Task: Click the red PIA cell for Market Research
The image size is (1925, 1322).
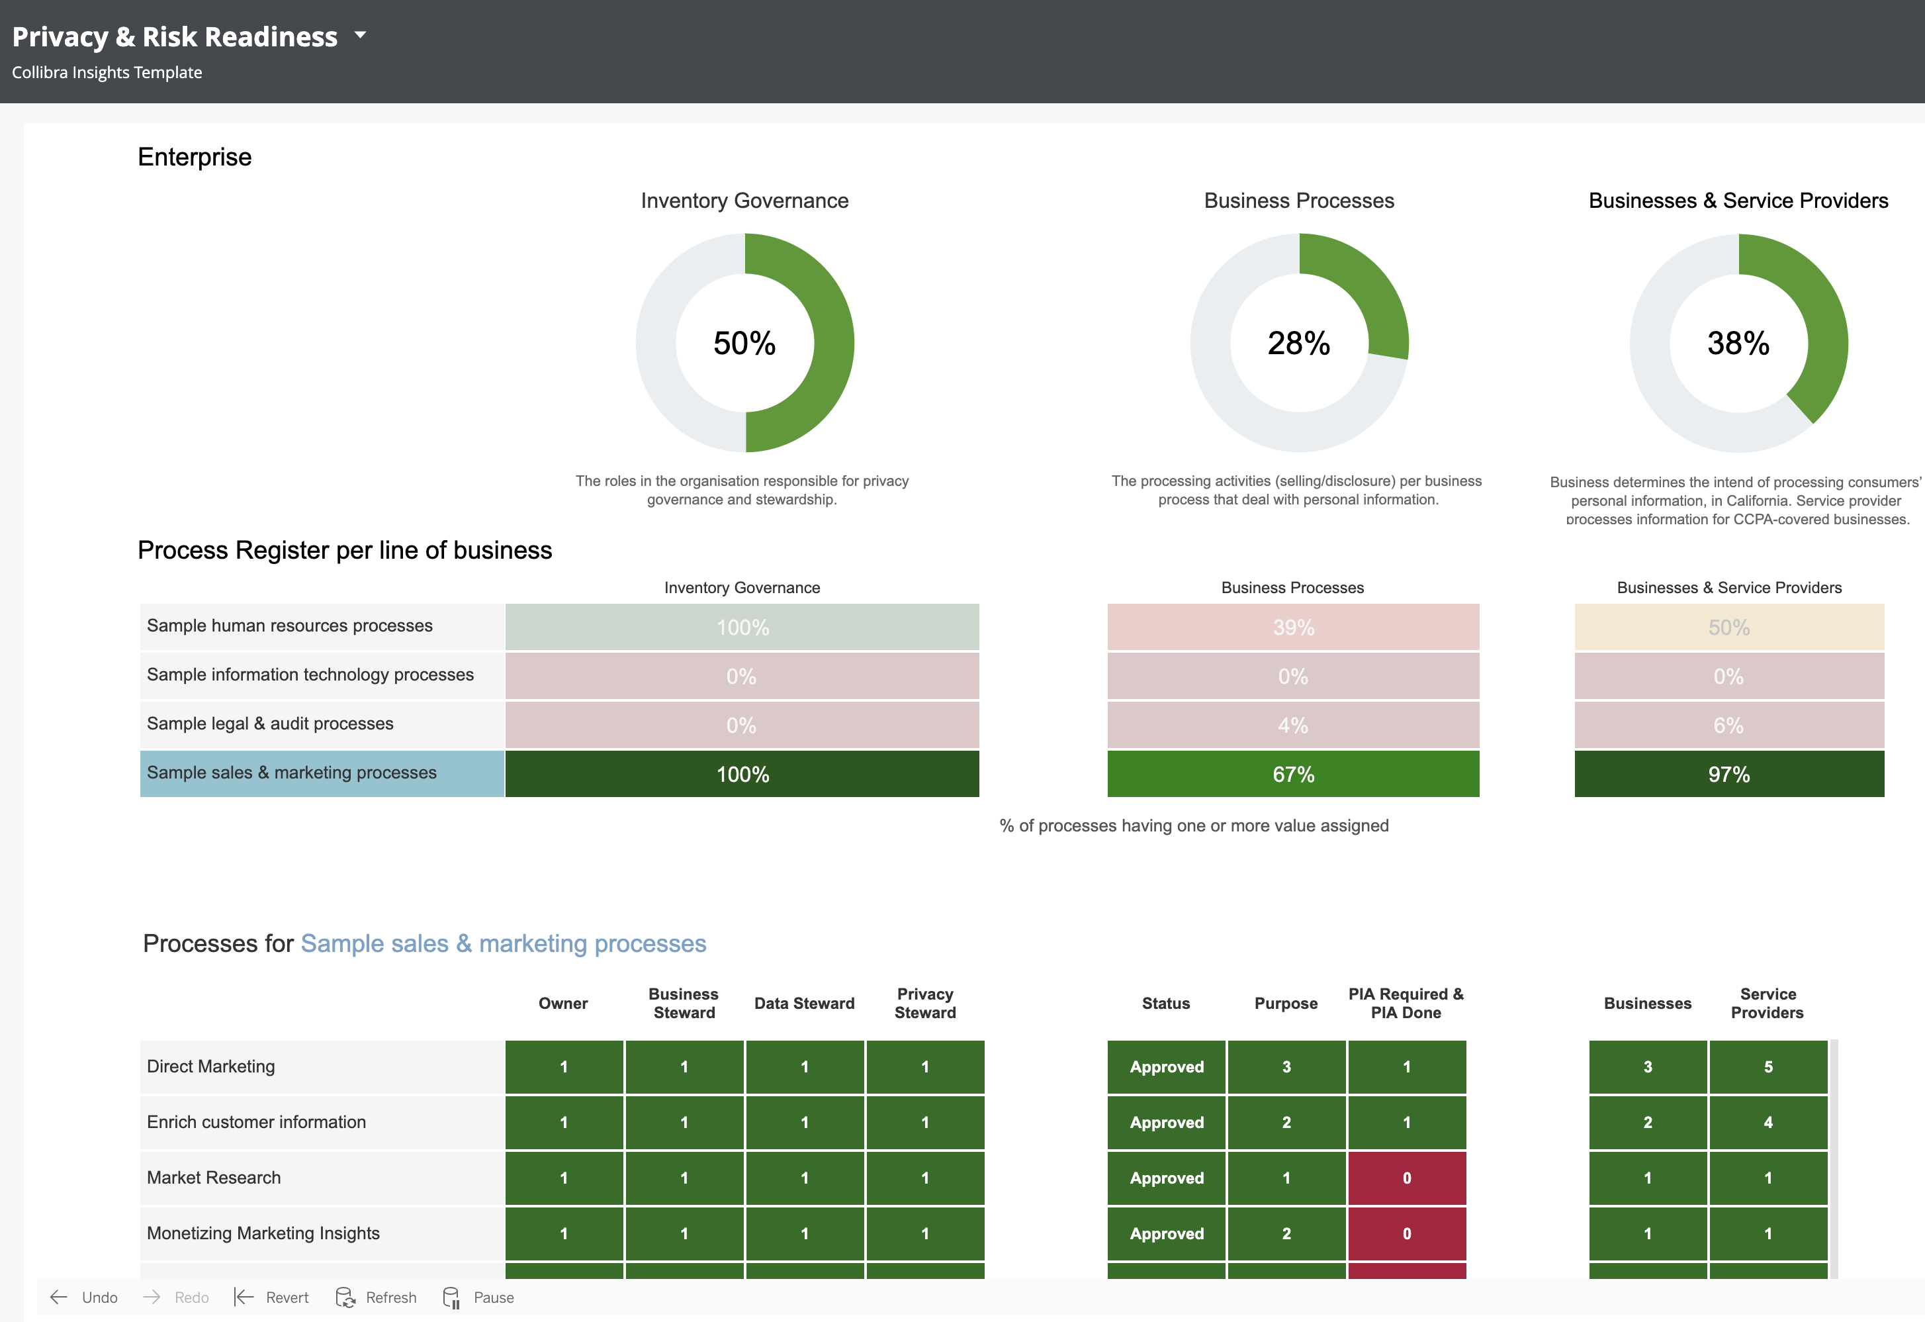Action: 1406,1178
